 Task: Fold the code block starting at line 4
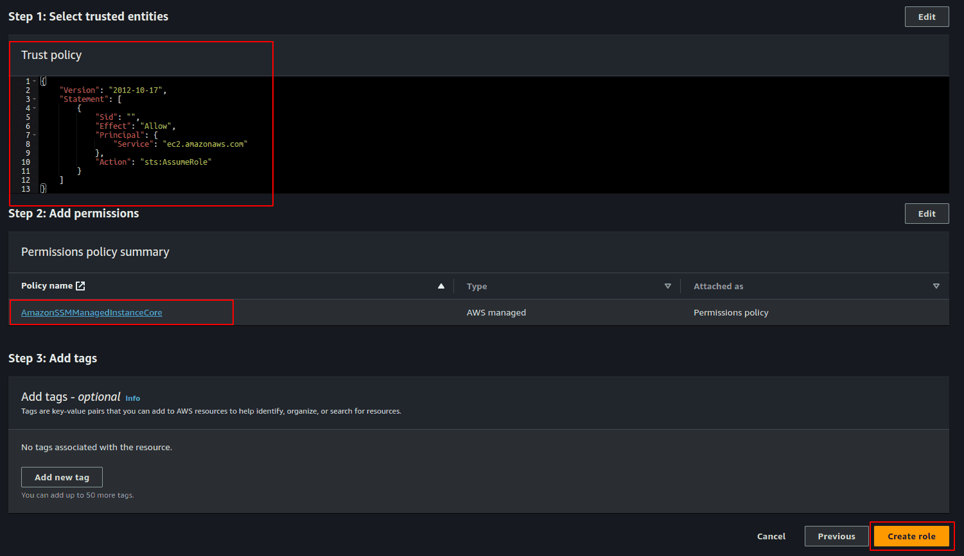point(35,108)
